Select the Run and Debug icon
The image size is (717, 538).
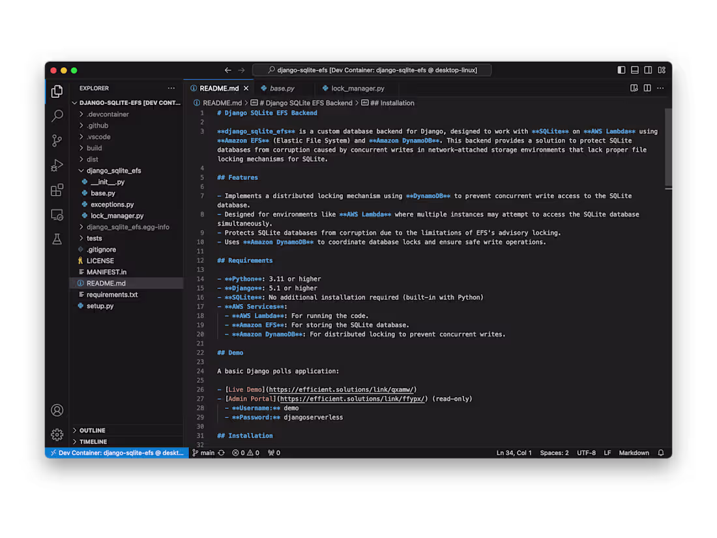(x=57, y=164)
